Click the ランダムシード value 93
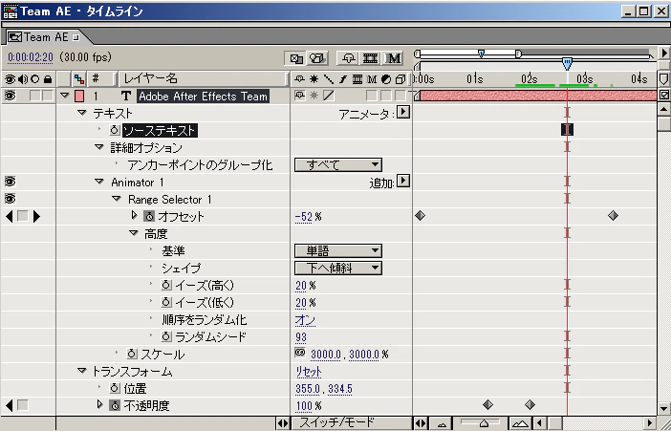 click(301, 337)
